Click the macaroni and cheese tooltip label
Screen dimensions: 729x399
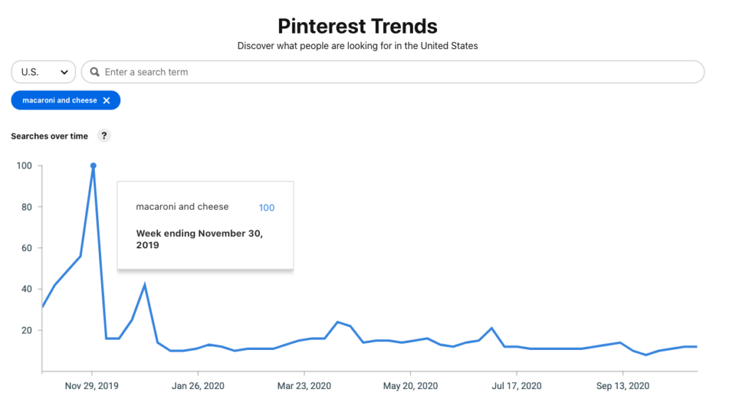182,207
